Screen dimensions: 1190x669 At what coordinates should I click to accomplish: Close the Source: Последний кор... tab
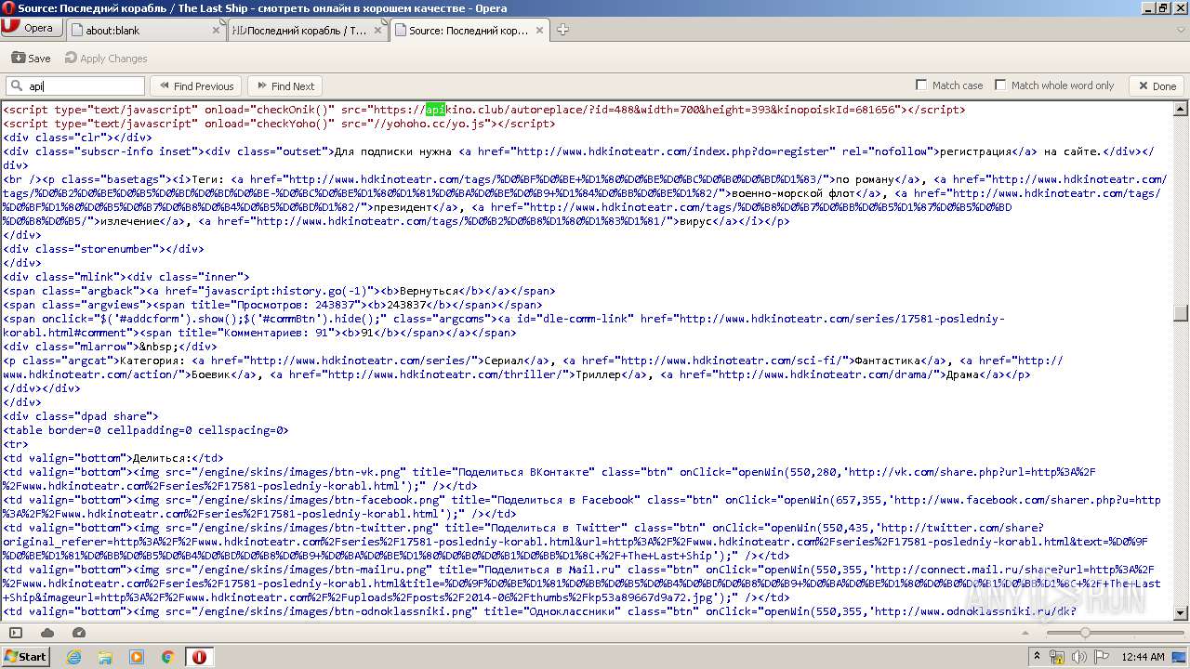[x=539, y=30]
